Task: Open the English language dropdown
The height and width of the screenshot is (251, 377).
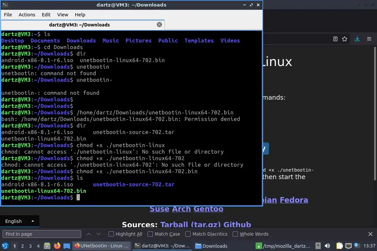Action: coord(20,221)
